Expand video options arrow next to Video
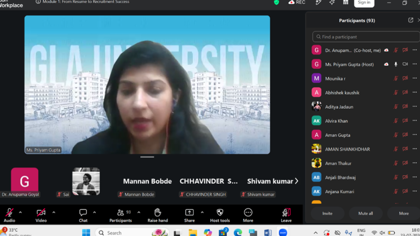This screenshot has width=420, height=236. coord(54,212)
